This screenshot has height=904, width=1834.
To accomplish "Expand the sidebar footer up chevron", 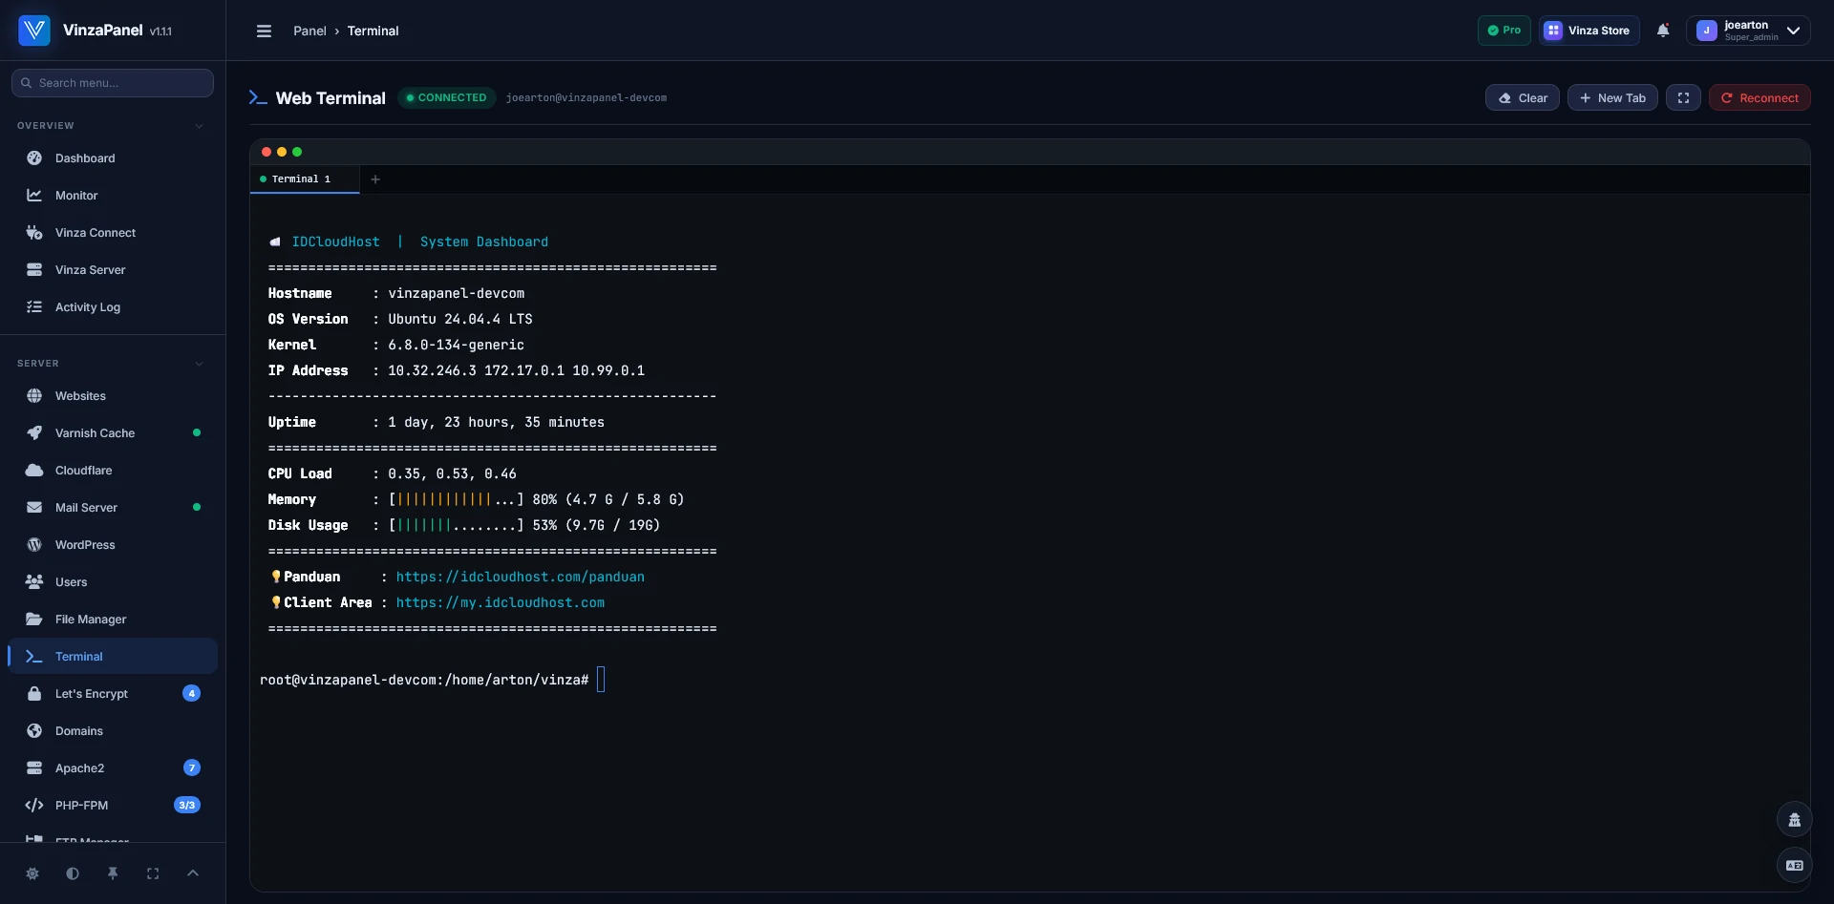I will (193, 873).
